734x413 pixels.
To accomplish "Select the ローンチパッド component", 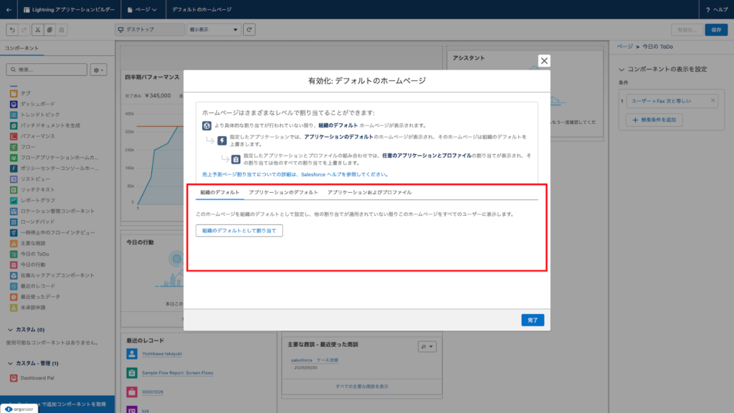I will [37, 222].
